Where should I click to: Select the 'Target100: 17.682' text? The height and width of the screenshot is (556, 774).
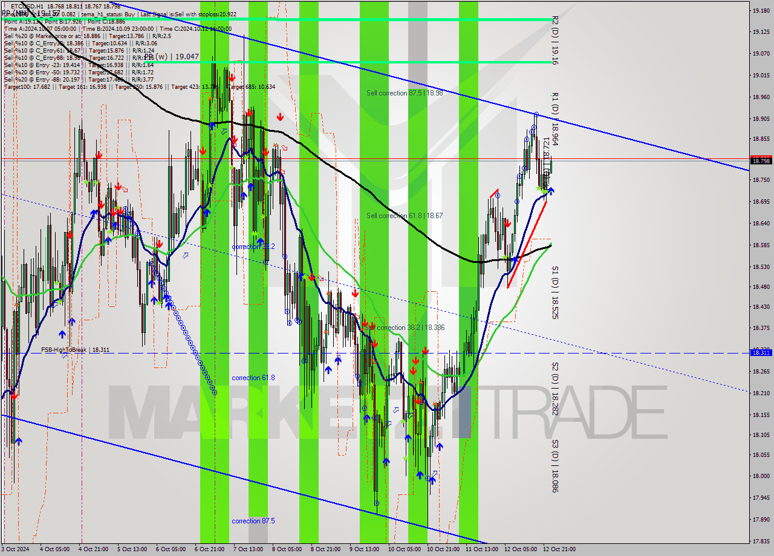pos(27,86)
